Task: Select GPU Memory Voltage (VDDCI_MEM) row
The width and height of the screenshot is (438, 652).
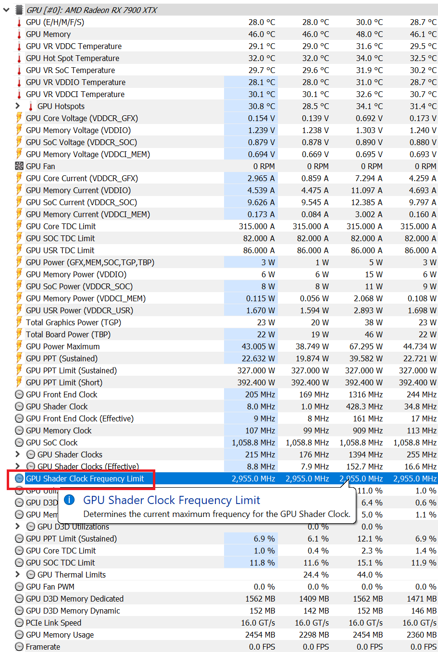Action: [x=226, y=154]
